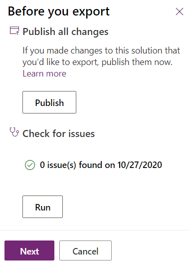Proceed with the Next button
Viewport: 189px width, 264px height.
pyautogui.click(x=29, y=250)
